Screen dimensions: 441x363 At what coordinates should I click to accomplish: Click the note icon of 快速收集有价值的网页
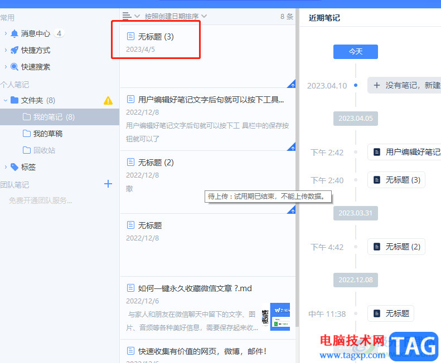click(130, 351)
